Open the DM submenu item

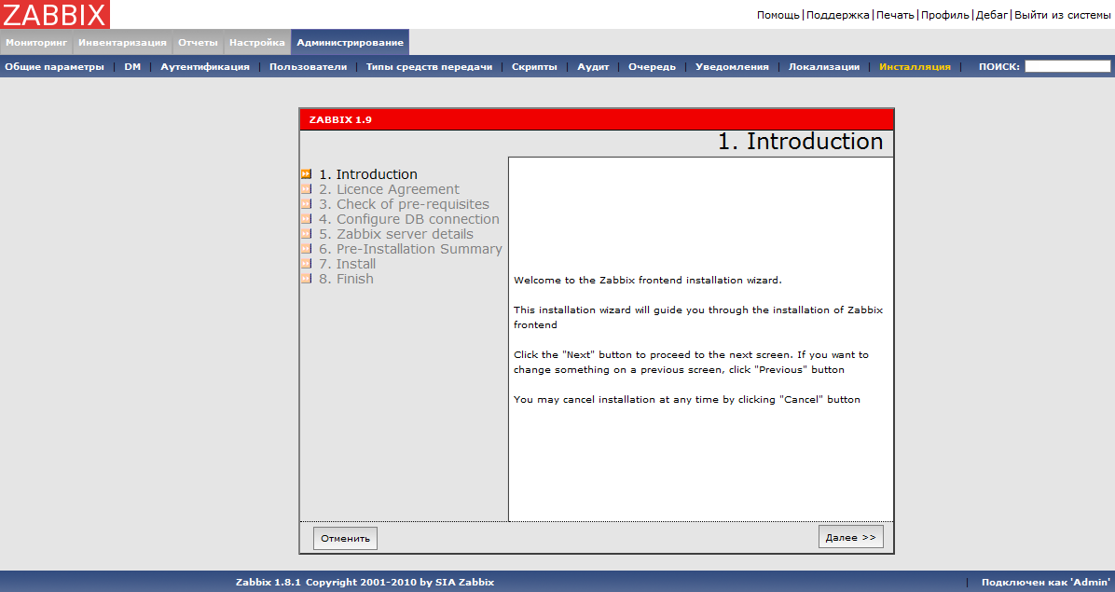coord(132,67)
